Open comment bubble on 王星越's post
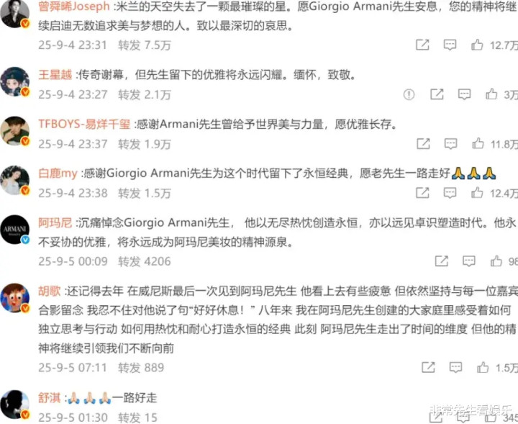 464,94
